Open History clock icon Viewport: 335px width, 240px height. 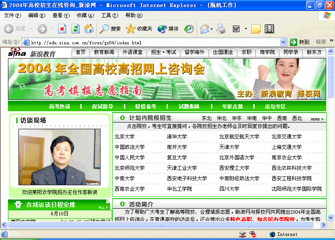click(x=189, y=29)
